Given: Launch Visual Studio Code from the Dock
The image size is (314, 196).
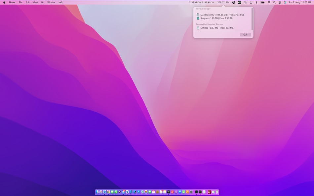Looking at the screenshot, I should pyautogui.click(x=127, y=192).
